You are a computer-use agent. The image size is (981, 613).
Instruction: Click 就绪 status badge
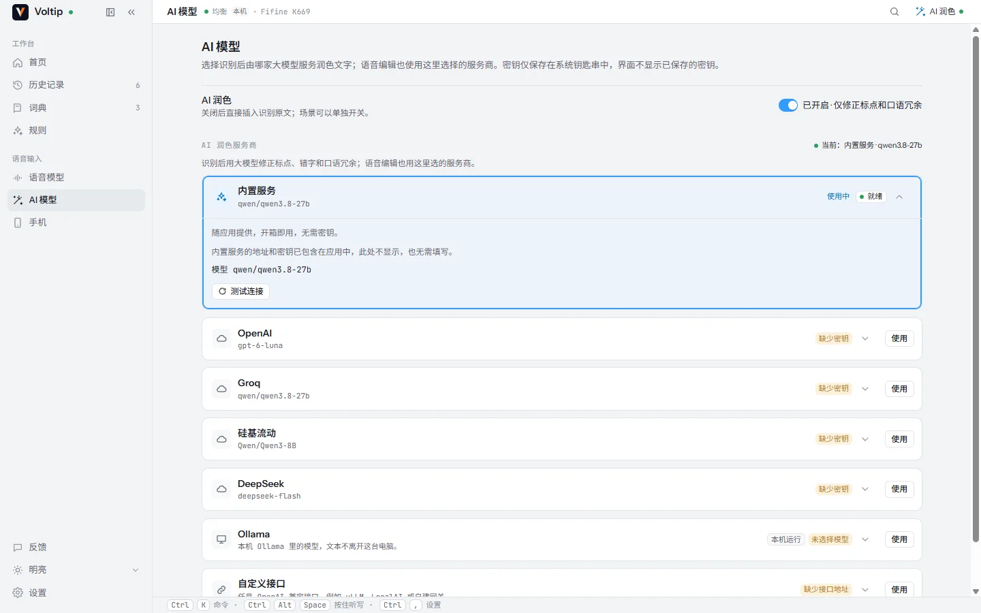tap(871, 197)
